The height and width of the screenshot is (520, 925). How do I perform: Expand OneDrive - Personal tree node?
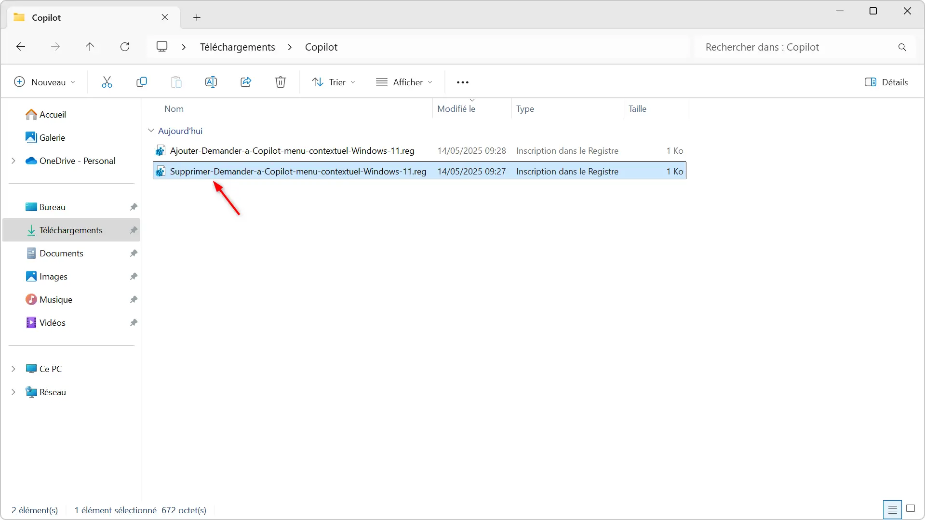[x=13, y=161]
